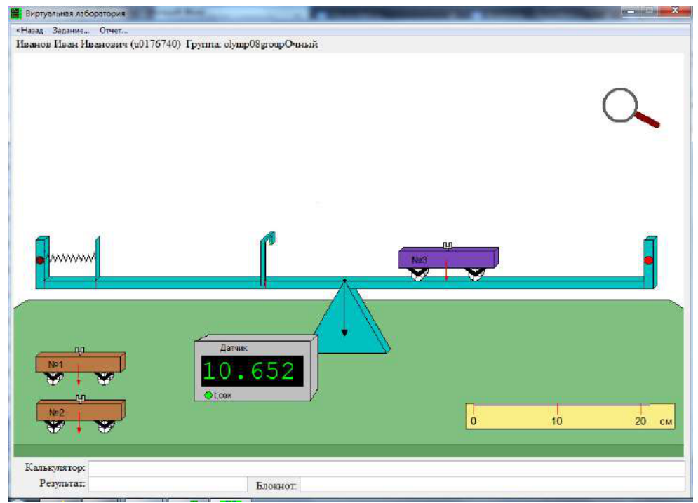Viewport: 698px width, 503px height.
Task: Click the red button on the right post
Action: [x=649, y=260]
